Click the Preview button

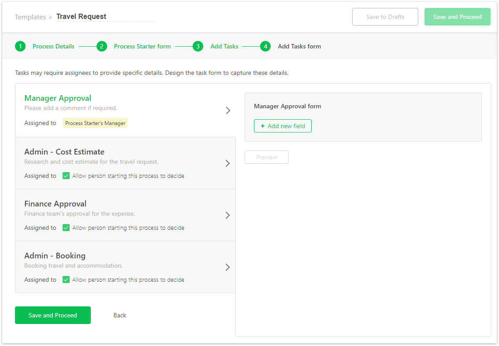click(x=267, y=157)
